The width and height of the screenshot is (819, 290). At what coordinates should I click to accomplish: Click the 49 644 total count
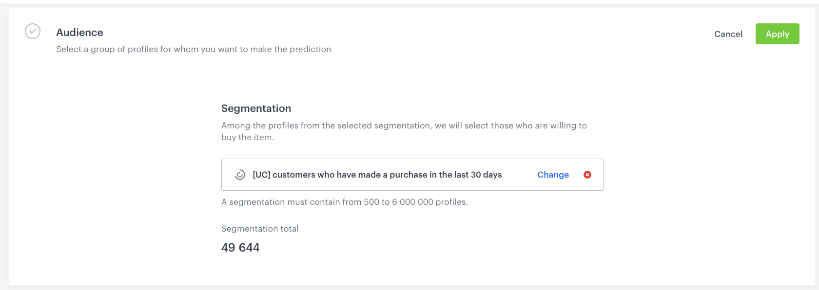point(240,248)
